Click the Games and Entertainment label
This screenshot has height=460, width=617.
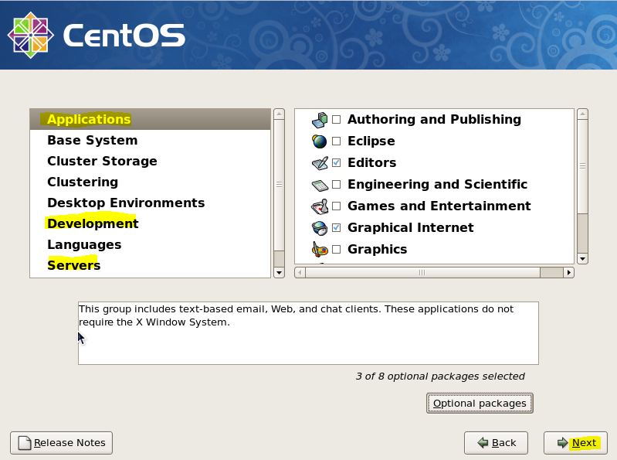coord(439,206)
